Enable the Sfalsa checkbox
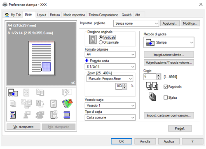This screenshot has width=206, height=149. point(166,98)
